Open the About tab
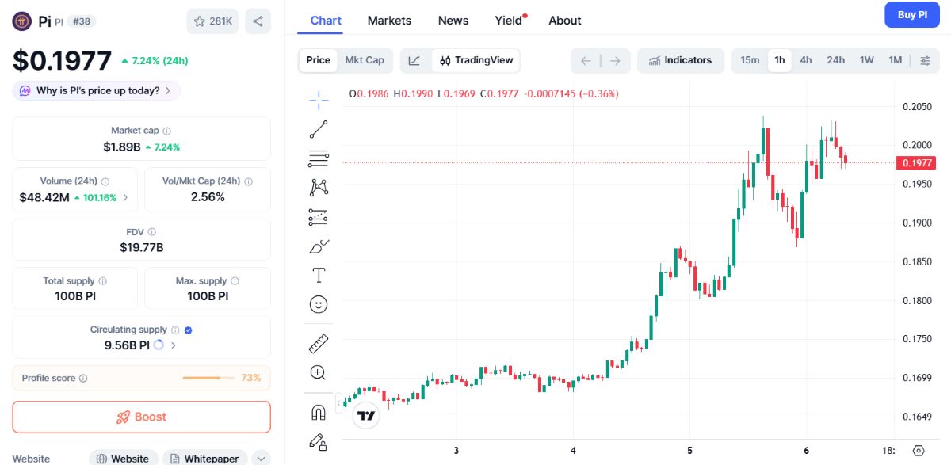The image size is (951, 465). pyautogui.click(x=565, y=21)
